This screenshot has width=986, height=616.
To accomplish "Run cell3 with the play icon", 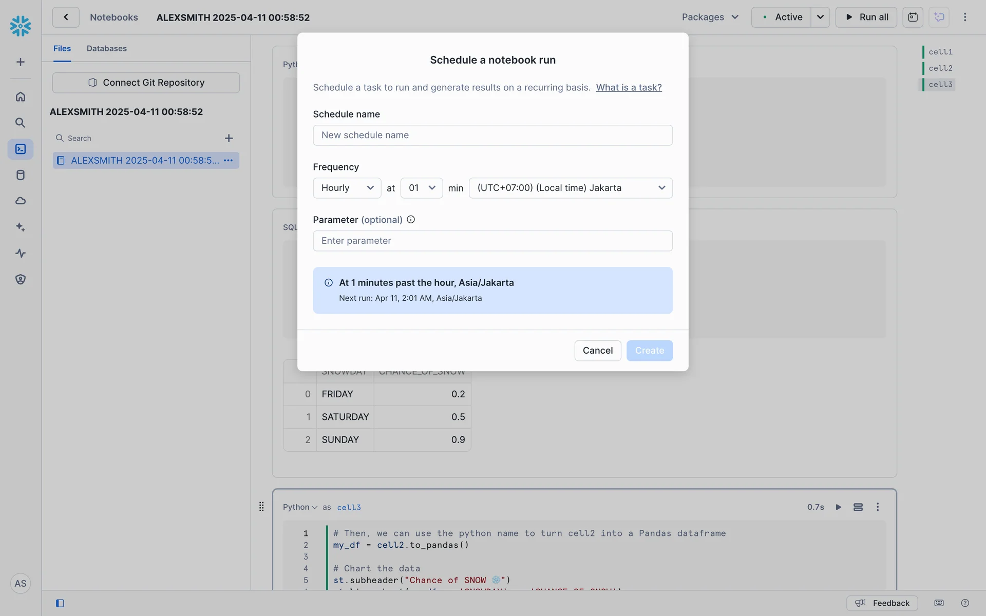I will (838, 507).
